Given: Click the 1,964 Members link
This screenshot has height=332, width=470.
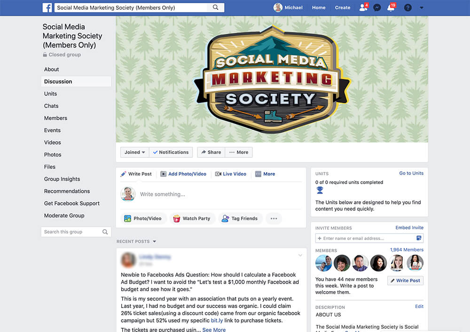Looking at the screenshot, I should [x=407, y=250].
